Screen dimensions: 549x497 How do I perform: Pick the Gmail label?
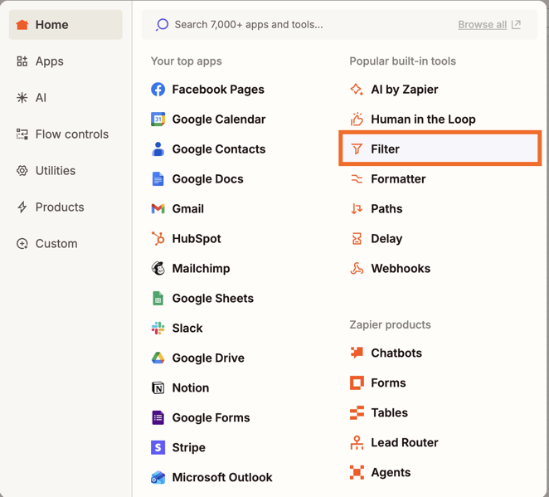point(188,209)
